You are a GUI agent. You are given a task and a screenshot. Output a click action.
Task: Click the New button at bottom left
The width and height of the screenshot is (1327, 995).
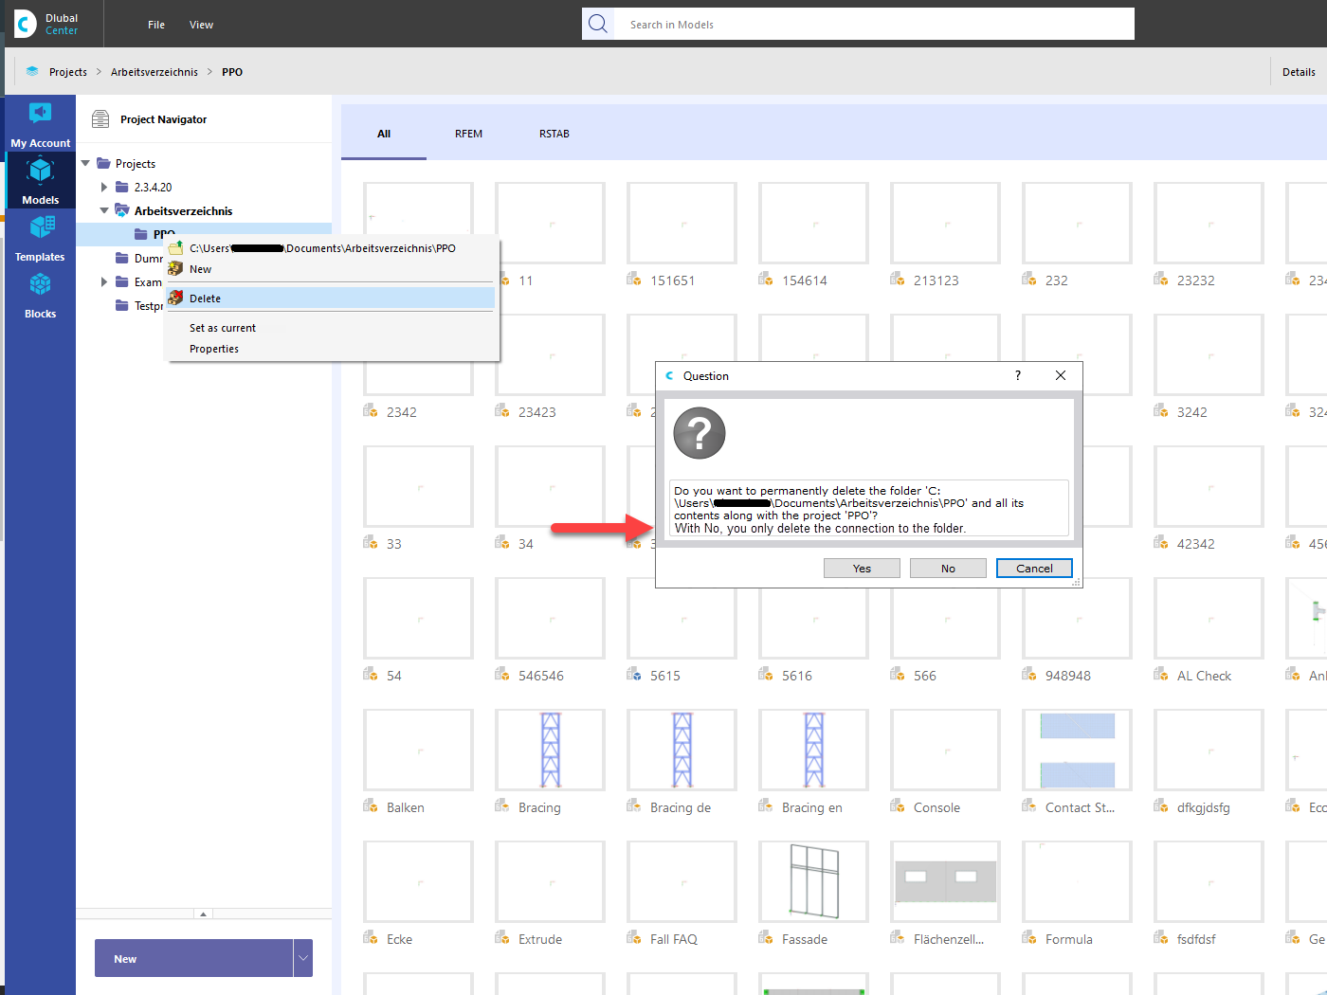coord(194,958)
